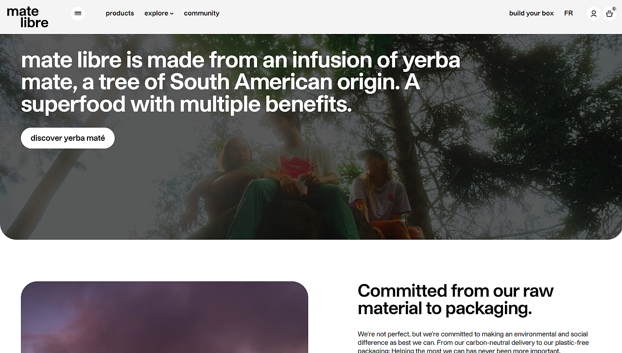The width and height of the screenshot is (622, 353).
Task: Click the cart item count badge
Action: (x=614, y=9)
